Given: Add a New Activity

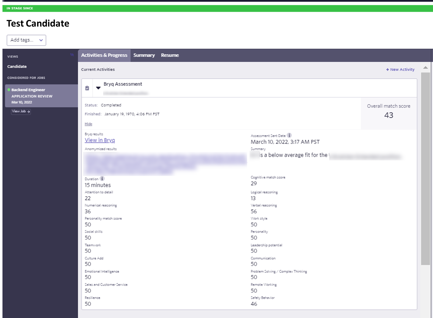Looking at the screenshot, I should pos(400,69).
